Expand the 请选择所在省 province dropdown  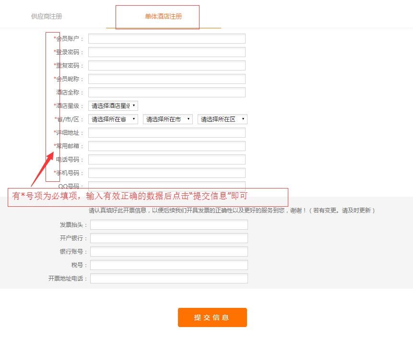tap(113, 119)
